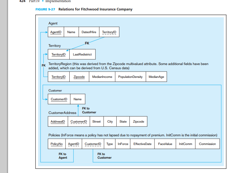Click the DateofHire field
This screenshot has height=173, width=239.
(89, 32)
